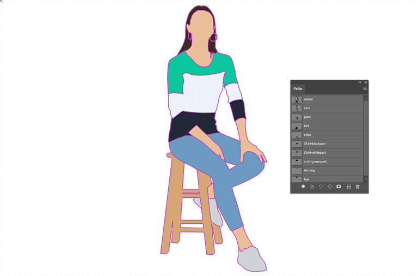Image resolution: width=419 pixels, height=276 pixels.
Task: Select the pant path name
Action: click(x=307, y=117)
